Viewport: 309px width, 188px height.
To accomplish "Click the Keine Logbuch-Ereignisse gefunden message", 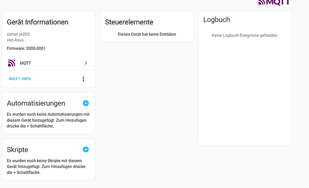I will 245,35.
